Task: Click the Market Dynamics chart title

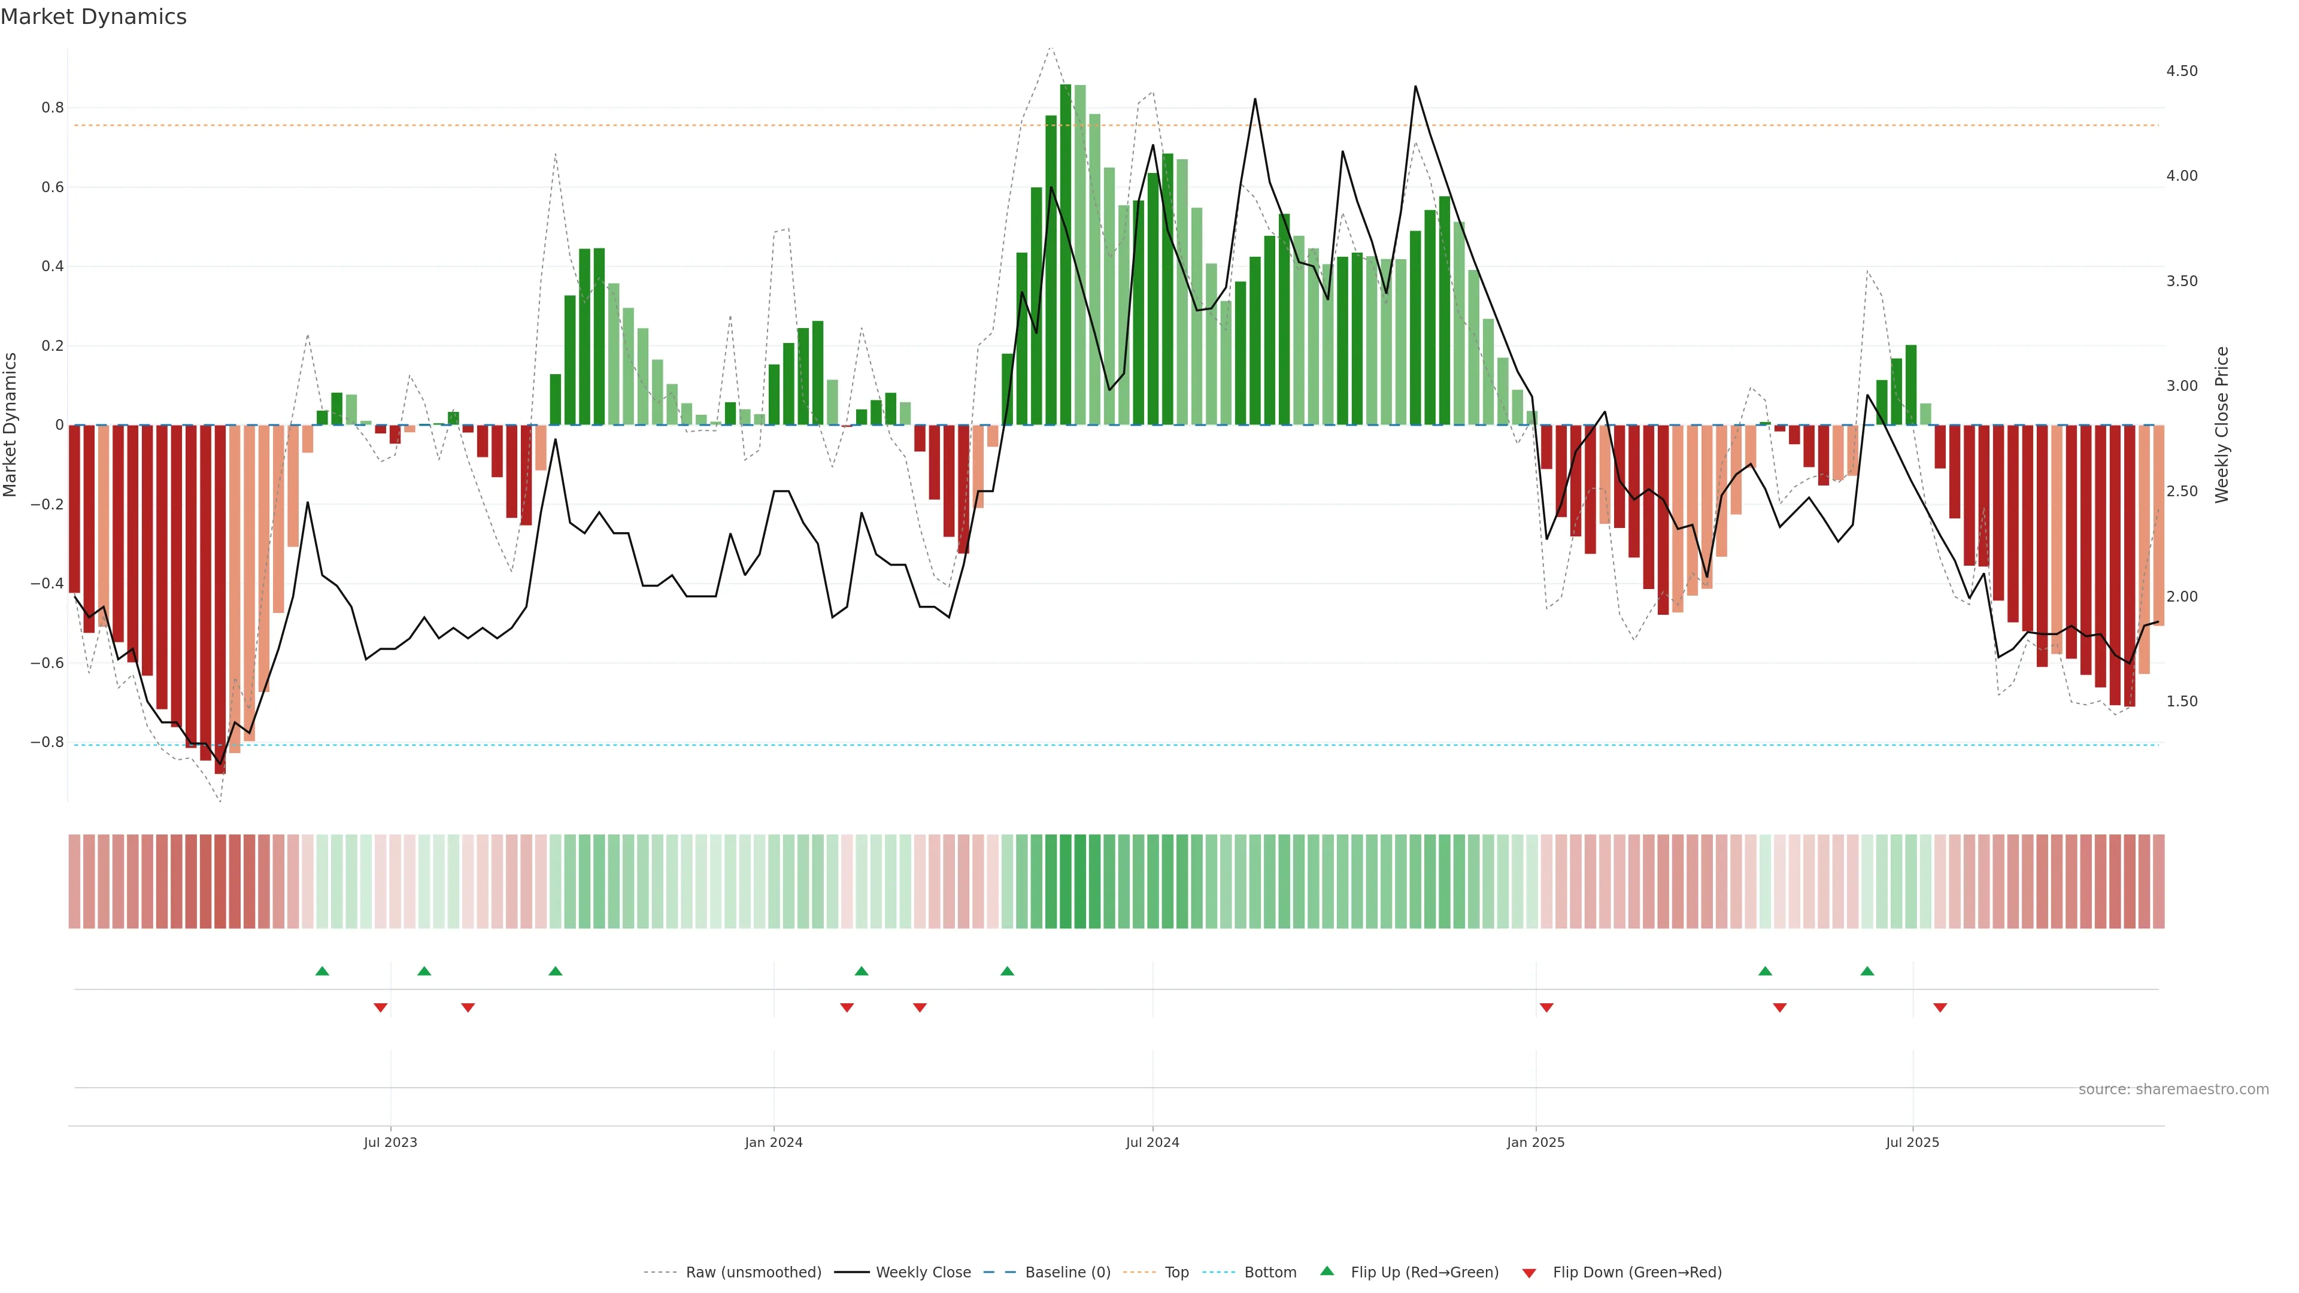Action: pyautogui.click(x=94, y=17)
